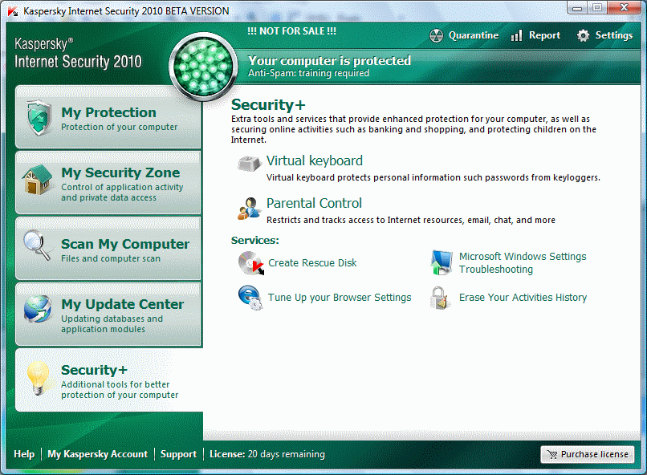Viewport: 647px width, 475px height.
Task: Click the Security+ light bulb icon
Action: [x=39, y=377]
